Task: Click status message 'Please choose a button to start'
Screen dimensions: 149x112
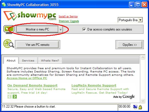Action: pyautogui.click(x=35, y=107)
